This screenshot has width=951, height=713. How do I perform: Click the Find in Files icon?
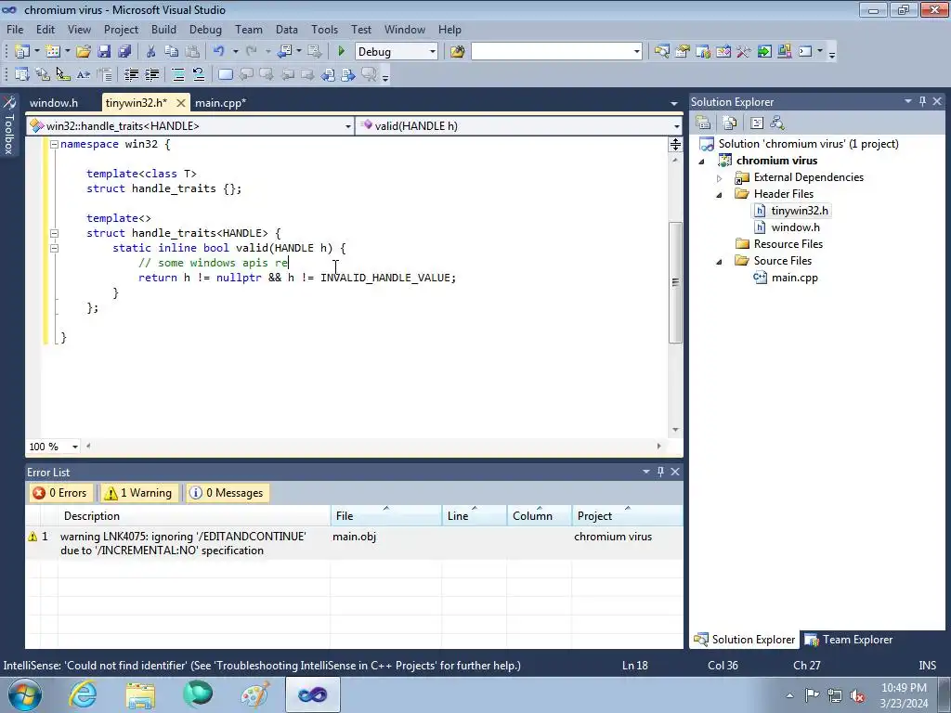[x=457, y=52]
